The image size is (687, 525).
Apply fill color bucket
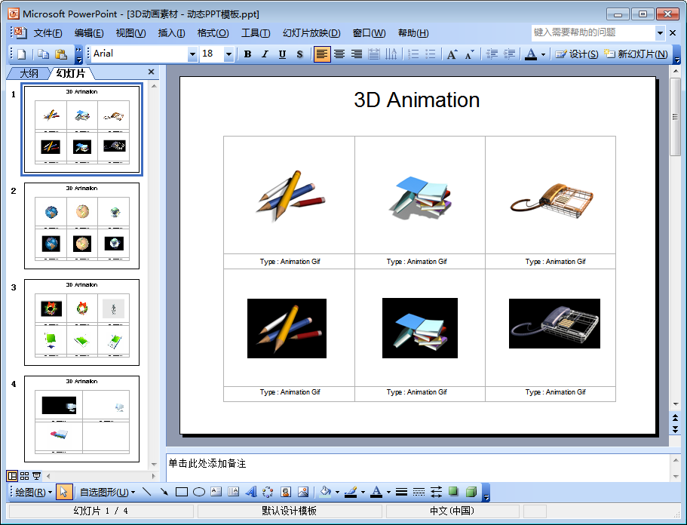click(326, 492)
